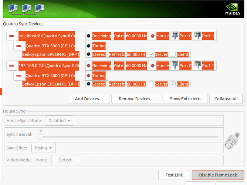The width and height of the screenshot is (247, 185).
Task: Click Port 0 connector icon for 192.168.0.2:0
Action: 175,65
